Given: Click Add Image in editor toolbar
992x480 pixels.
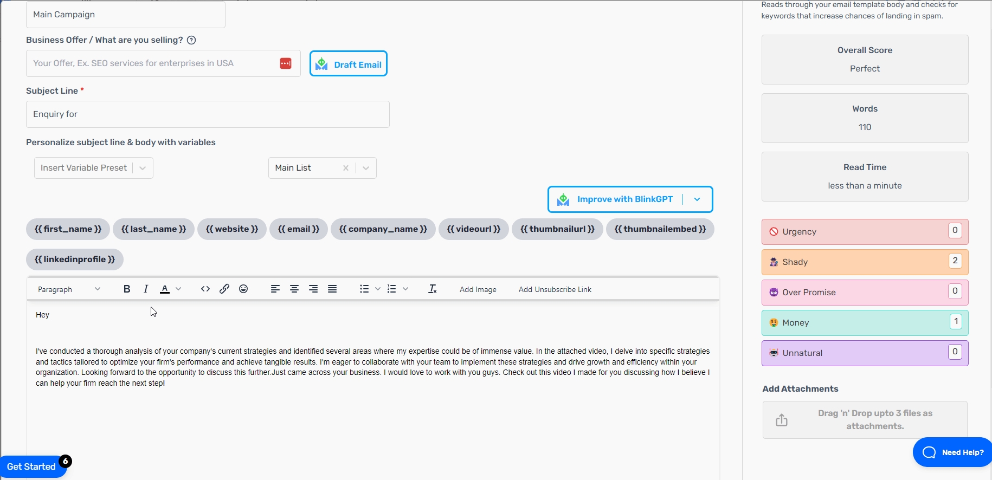Looking at the screenshot, I should coord(478,289).
